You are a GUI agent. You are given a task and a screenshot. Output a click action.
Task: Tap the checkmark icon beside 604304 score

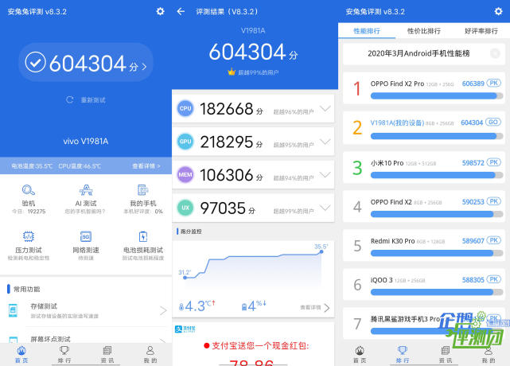tap(36, 62)
